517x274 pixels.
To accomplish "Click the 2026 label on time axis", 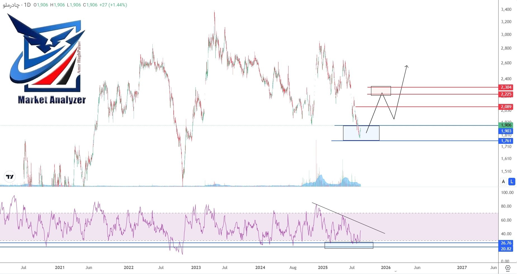I will [386, 268].
